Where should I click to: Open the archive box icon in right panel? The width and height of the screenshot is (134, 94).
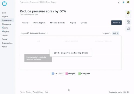pos(128,22)
